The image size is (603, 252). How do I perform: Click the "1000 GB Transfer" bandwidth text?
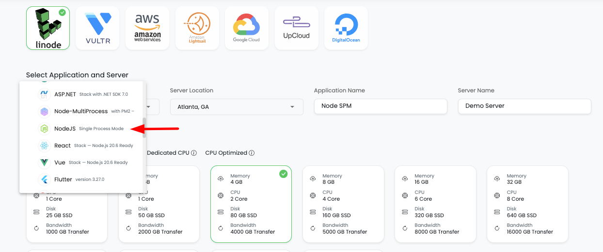(68, 232)
